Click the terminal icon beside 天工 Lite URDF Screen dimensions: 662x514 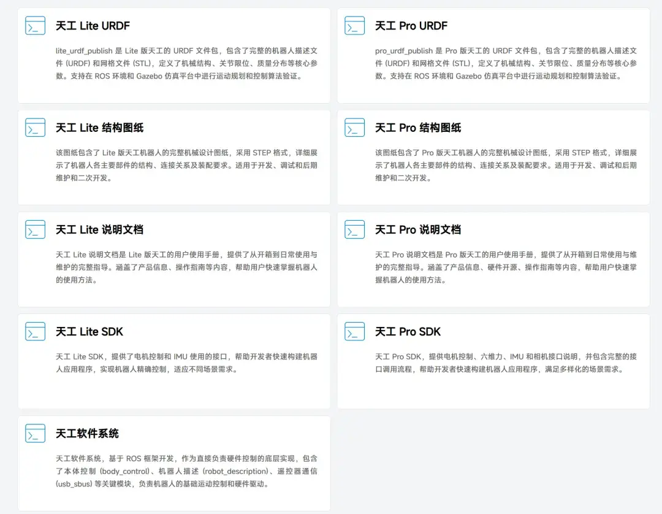[35, 25]
